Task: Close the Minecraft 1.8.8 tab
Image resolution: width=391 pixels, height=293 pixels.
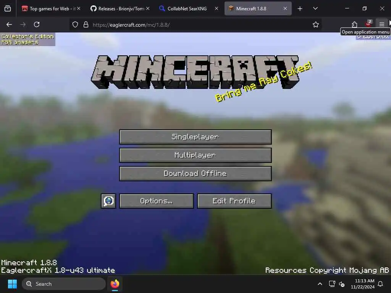Action: coord(285,8)
